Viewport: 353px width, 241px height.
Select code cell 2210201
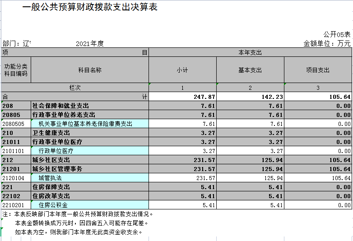[16, 205]
